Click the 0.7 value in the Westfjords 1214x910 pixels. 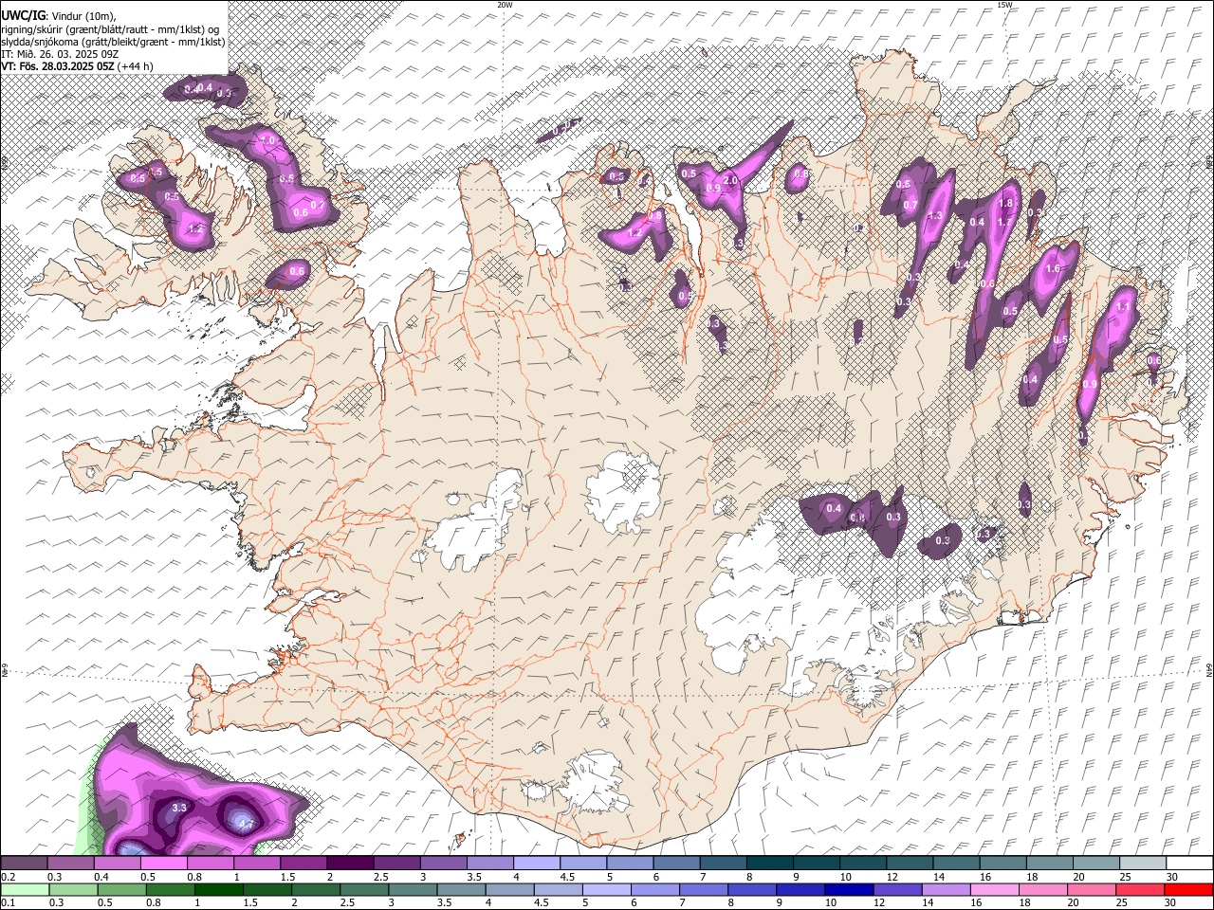click(318, 205)
